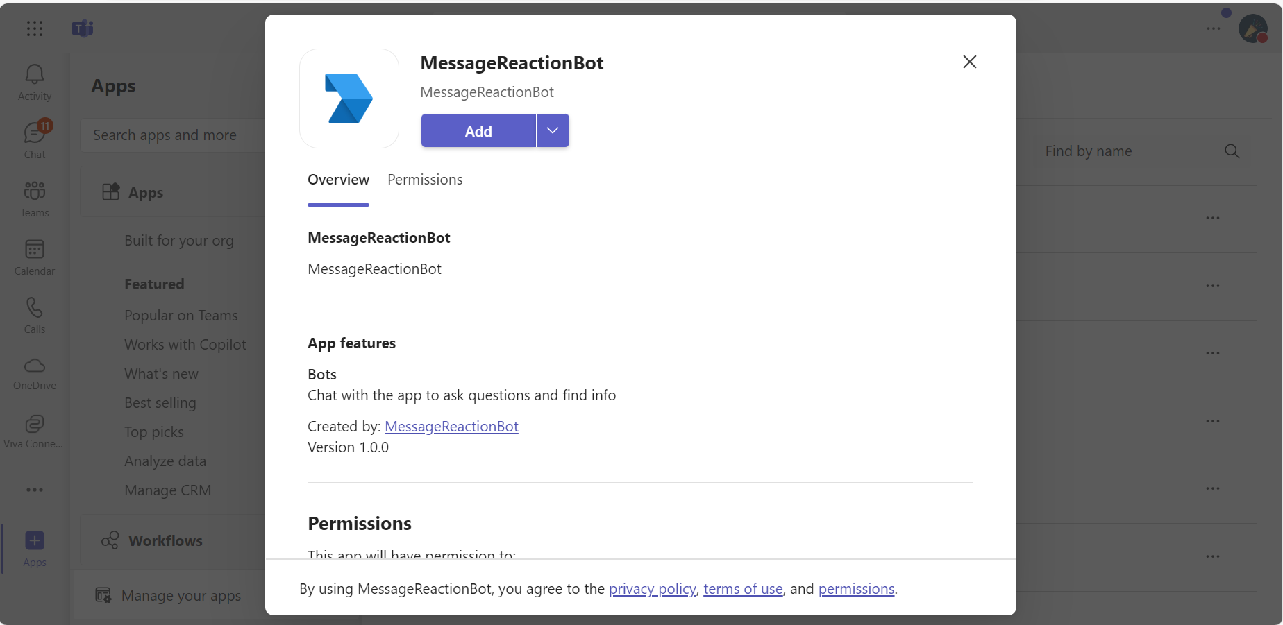The image size is (1283, 625).
Task: Select What's new category
Action: click(161, 374)
